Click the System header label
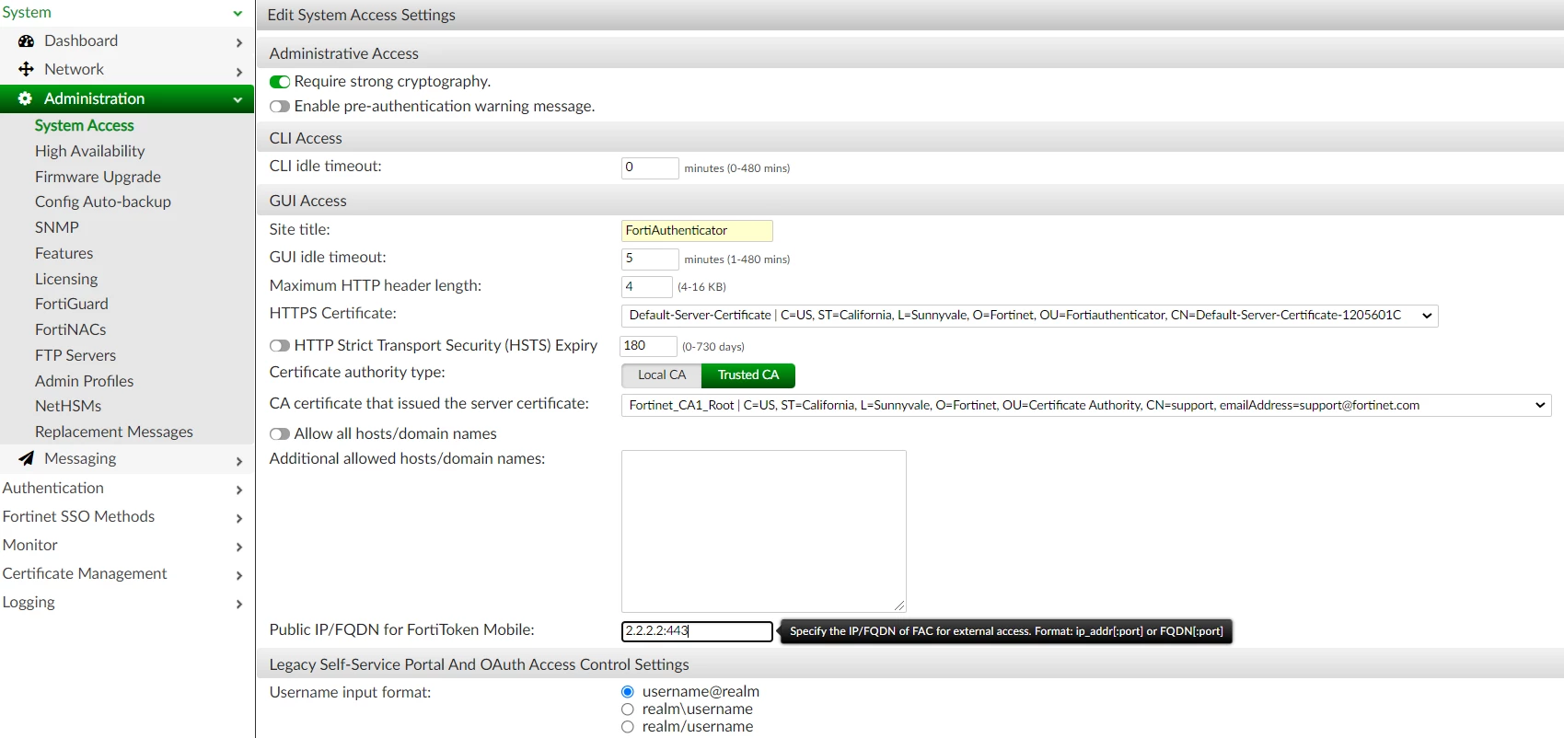This screenshot has height=738, width=1564. pos(27,12)
